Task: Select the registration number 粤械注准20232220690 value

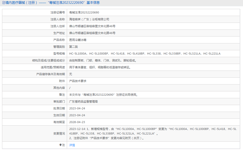Action: (x=84, y=12)
